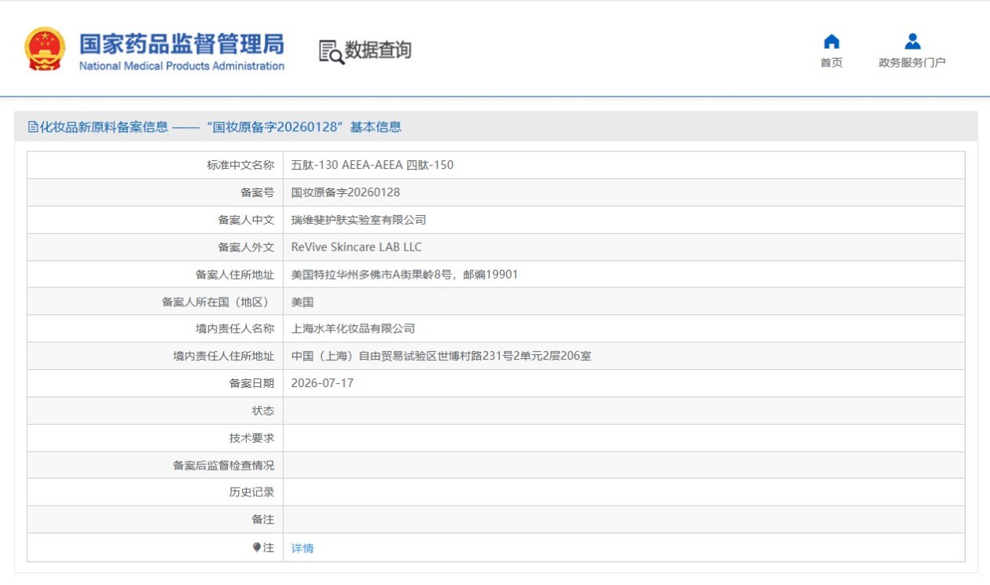Click the national emblem logo

(x=45, y=49)
